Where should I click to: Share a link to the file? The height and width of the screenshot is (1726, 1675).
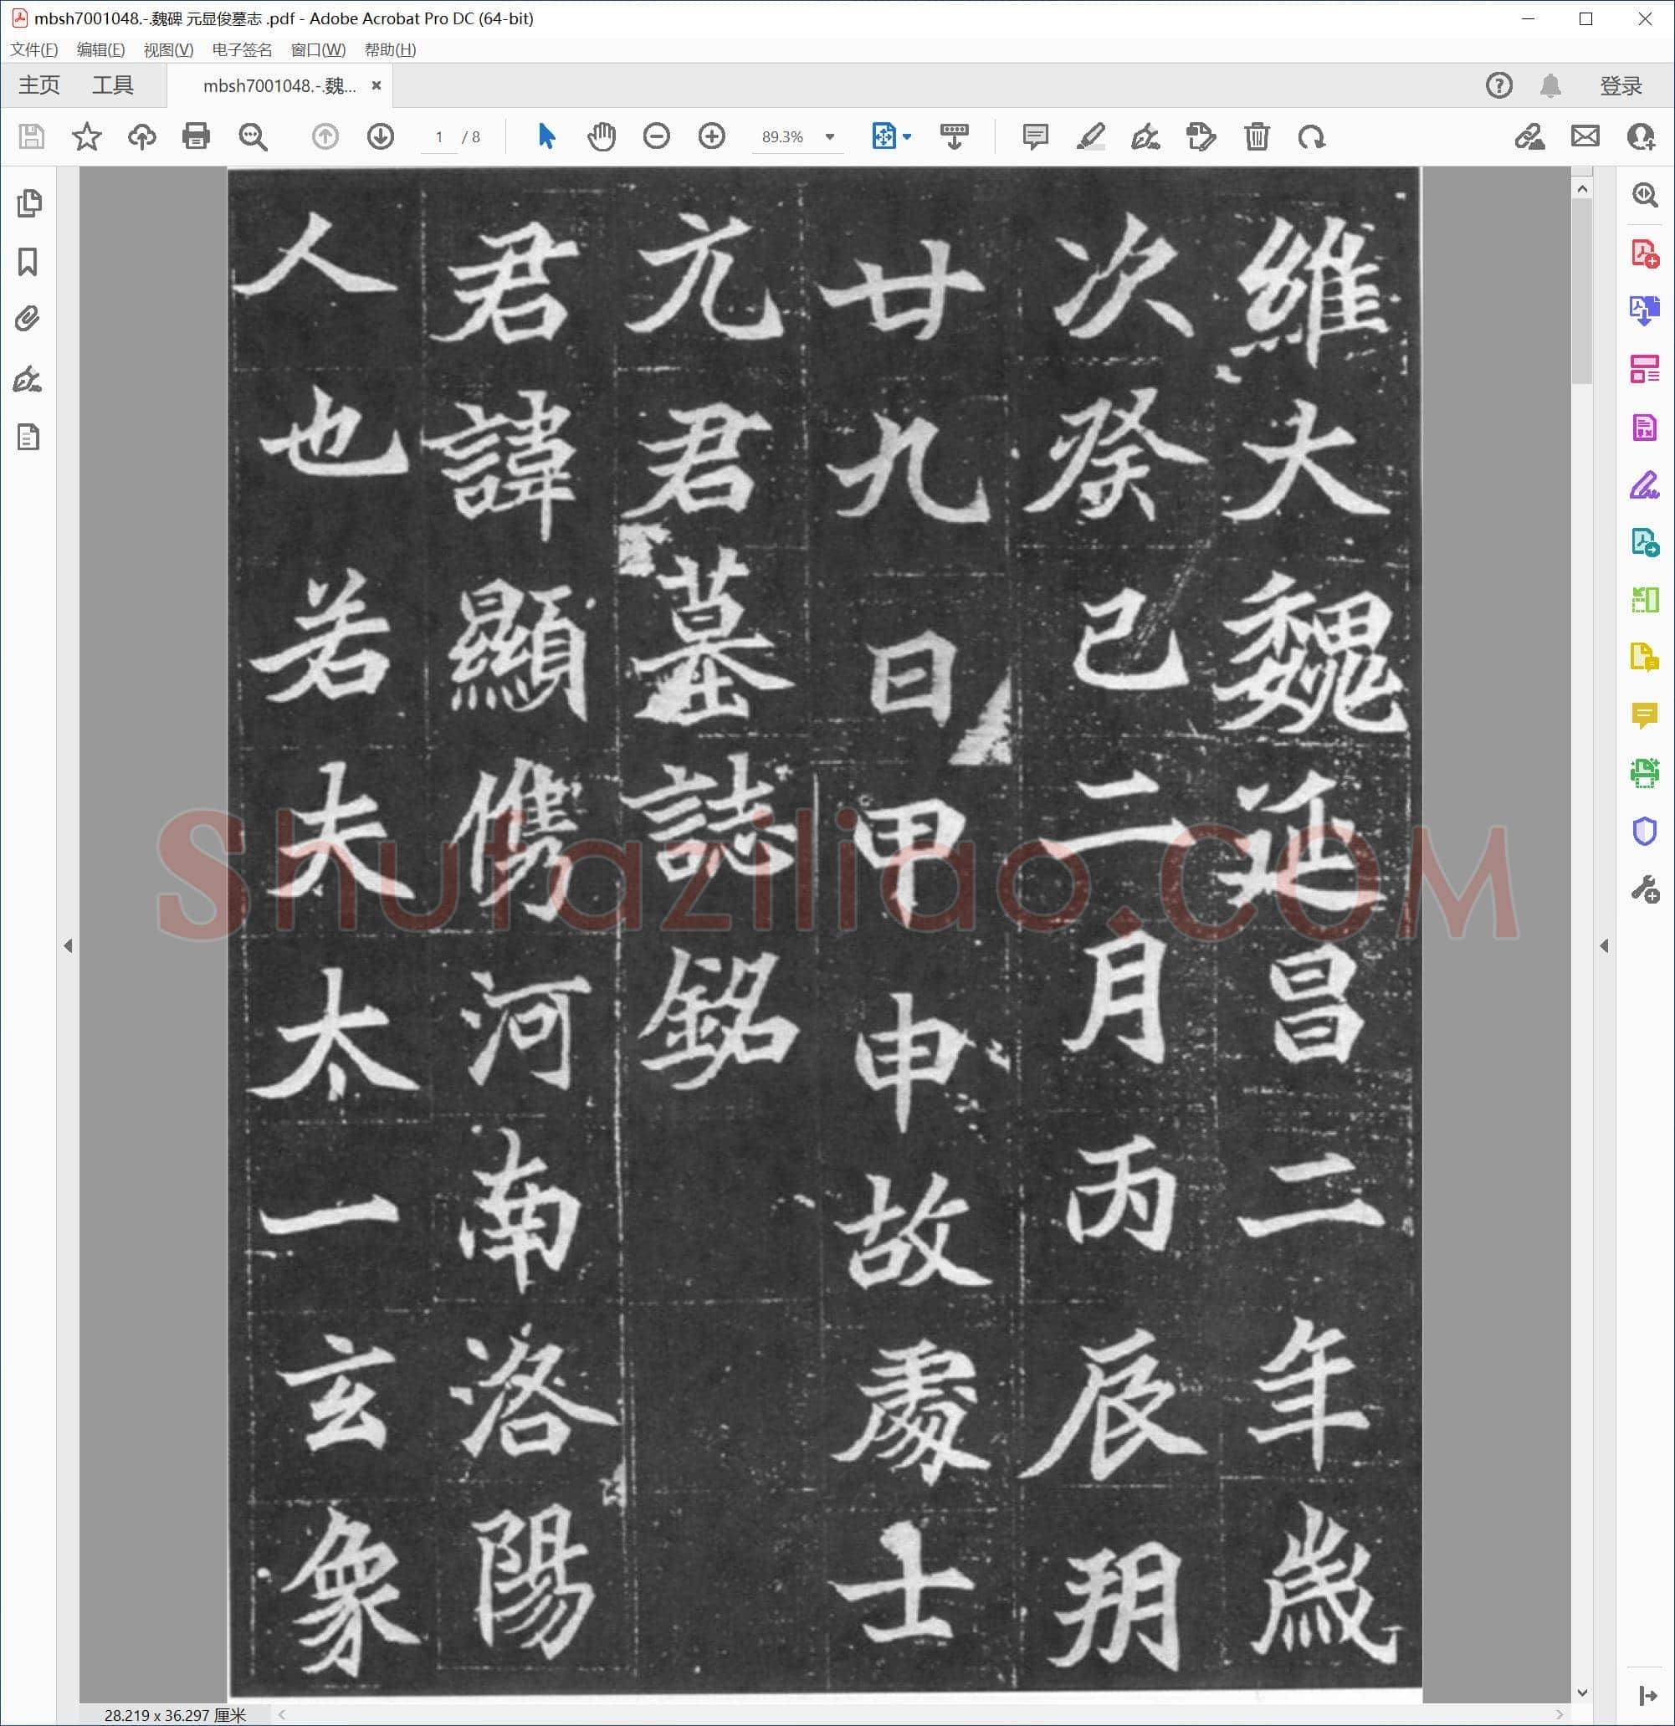[x=1529, y=136]
